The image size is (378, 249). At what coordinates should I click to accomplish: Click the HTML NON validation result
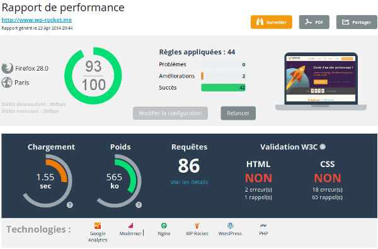click(x=258, y=178)
